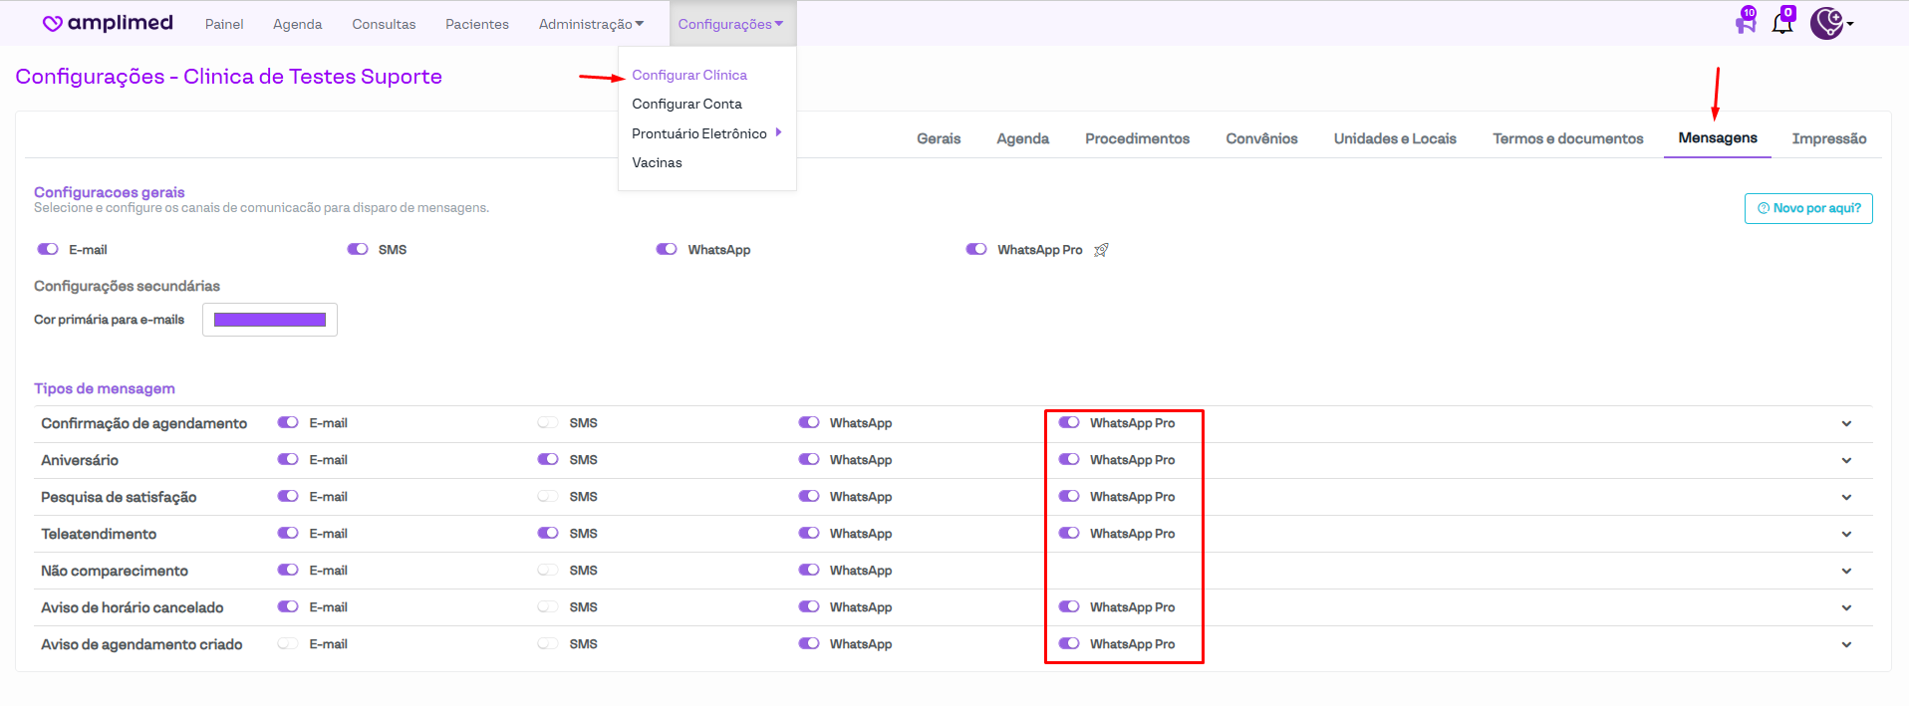
Task: Enable SMS for Confirmação de agendamento
Action: coord(548,423)
